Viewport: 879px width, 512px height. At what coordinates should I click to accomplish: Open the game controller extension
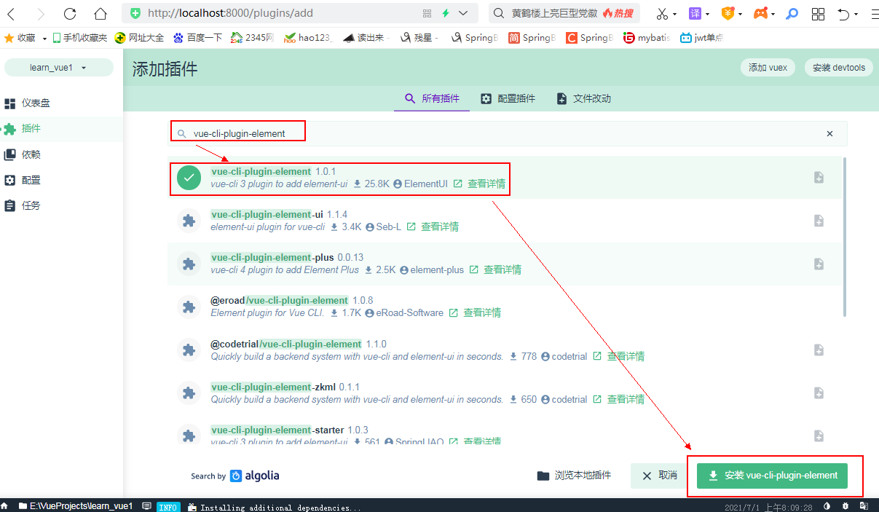pyautogui.click(x=760, y=13)
